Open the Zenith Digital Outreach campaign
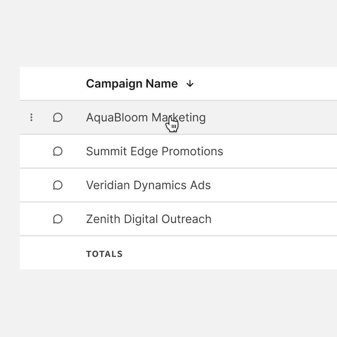This screenshot has width=337, height=337. tap(149, 219)
